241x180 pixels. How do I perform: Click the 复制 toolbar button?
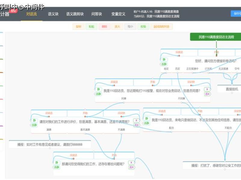79,26
